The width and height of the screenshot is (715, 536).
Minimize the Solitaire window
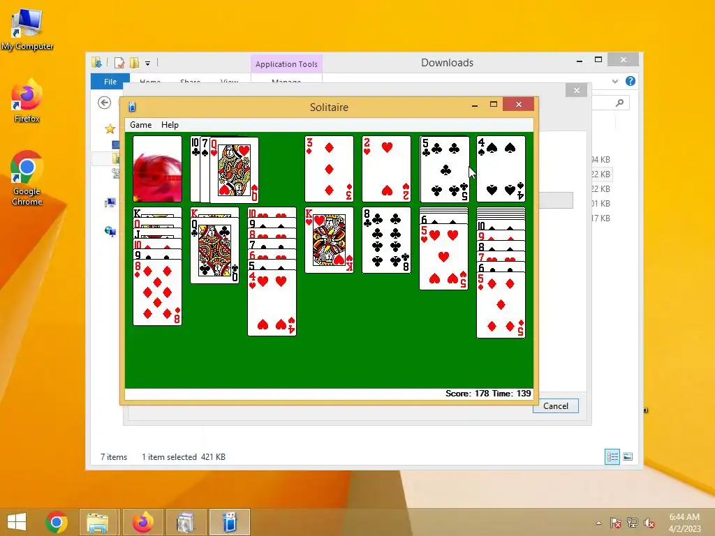(x=475, y=105)
